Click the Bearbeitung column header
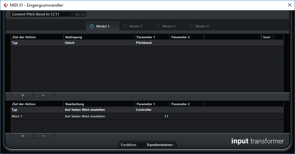295x154 pixels. point(75,104)
